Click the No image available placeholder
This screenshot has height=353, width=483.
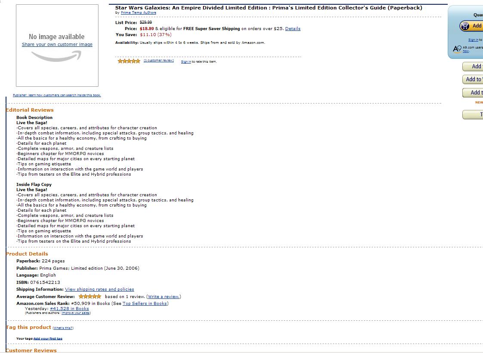coord(57,46)
